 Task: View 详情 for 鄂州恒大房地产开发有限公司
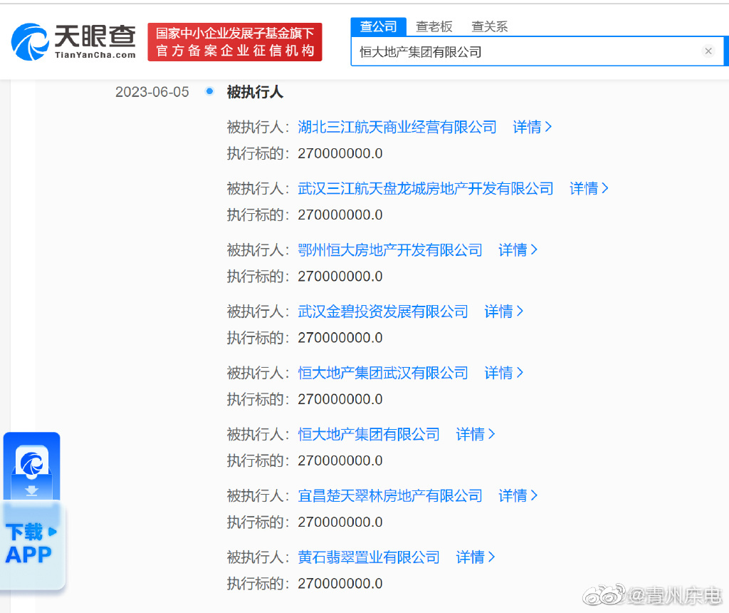[518, 250]
